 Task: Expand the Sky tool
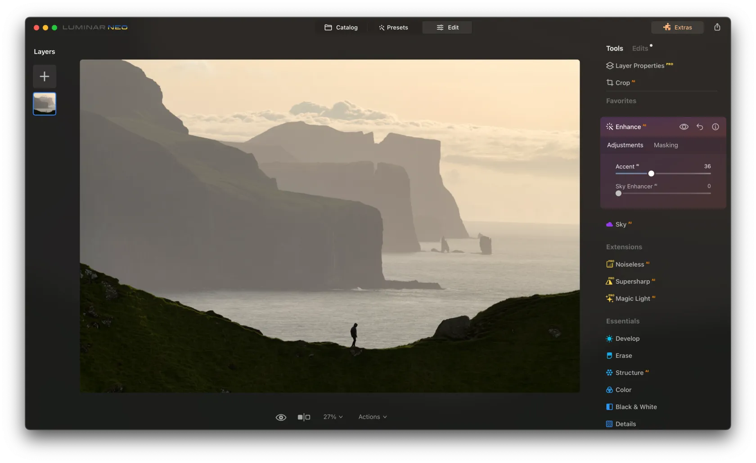click(621, 224)
